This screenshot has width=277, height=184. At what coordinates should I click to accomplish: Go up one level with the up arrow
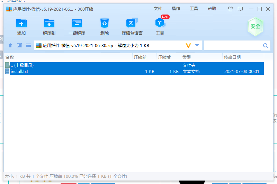tap(10, 46)
